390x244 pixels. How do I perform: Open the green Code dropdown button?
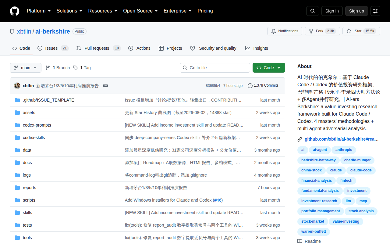coord(269,68)
